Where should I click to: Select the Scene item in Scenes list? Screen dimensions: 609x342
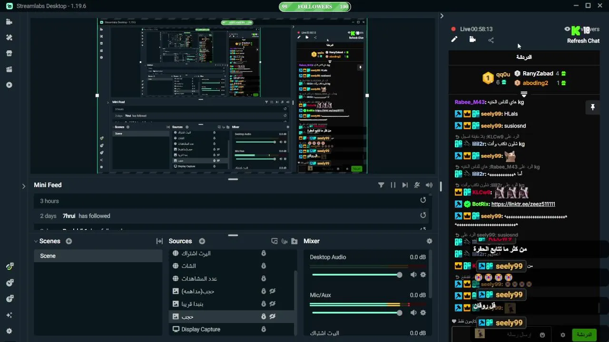(x=98, y=256)
